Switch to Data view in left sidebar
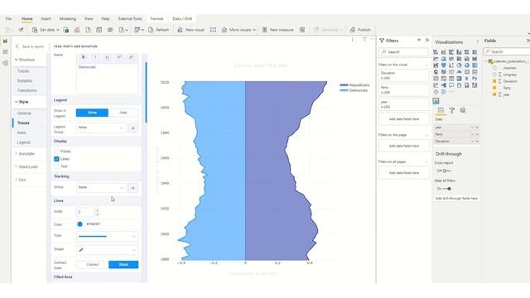This screenshot has height=298, width=530. coord(5,52)
